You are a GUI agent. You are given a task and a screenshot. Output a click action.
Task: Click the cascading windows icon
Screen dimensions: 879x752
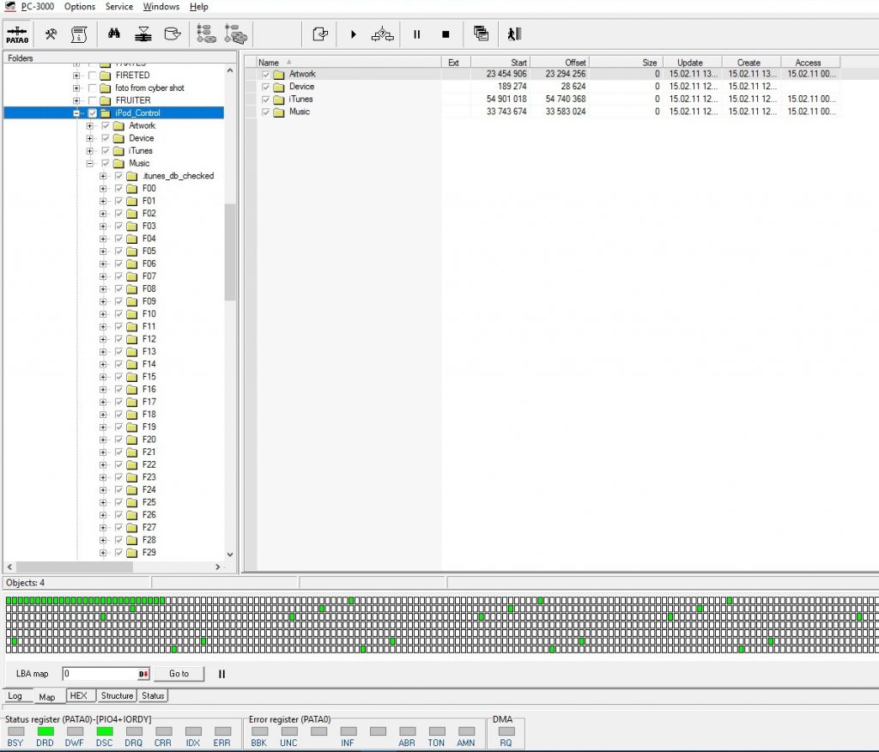481,34
